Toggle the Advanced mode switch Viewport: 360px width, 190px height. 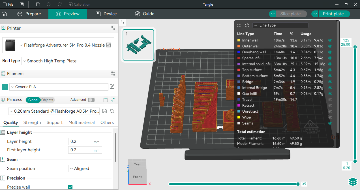click(x=91, y=100)
